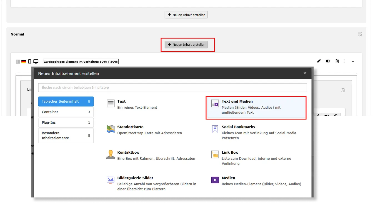Click Neuen Inhalt erstellen in the Normal column

[x=186, y=45]
